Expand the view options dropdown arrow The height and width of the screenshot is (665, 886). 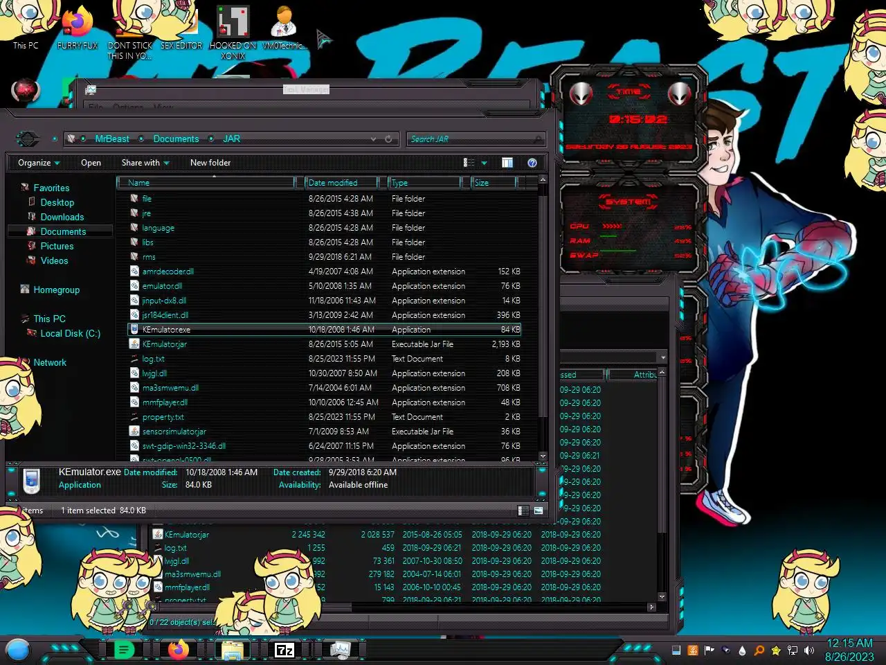(x=484, y=163)
